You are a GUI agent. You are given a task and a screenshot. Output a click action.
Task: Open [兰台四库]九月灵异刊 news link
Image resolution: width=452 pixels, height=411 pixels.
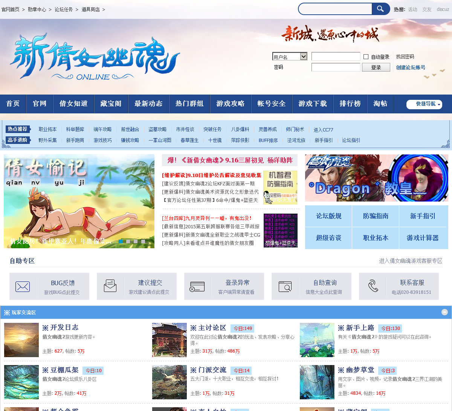[207, 218]
